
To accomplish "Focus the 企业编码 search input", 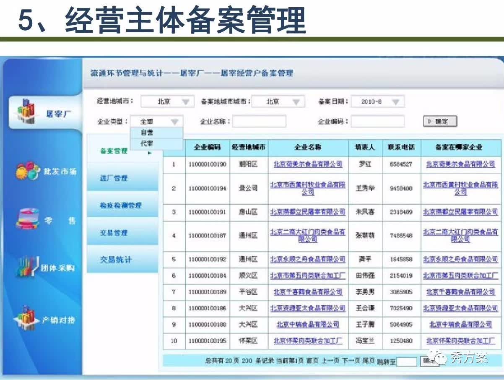I will pyautogui.click(x=378, y=122).
